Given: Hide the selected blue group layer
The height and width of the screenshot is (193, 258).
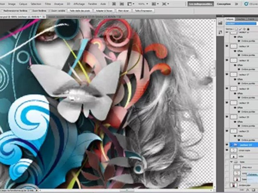Looking at the screenshot, I should [x=227, y=145].
